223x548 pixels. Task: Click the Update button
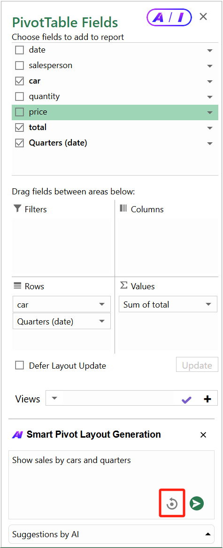(x=197, y=365)
